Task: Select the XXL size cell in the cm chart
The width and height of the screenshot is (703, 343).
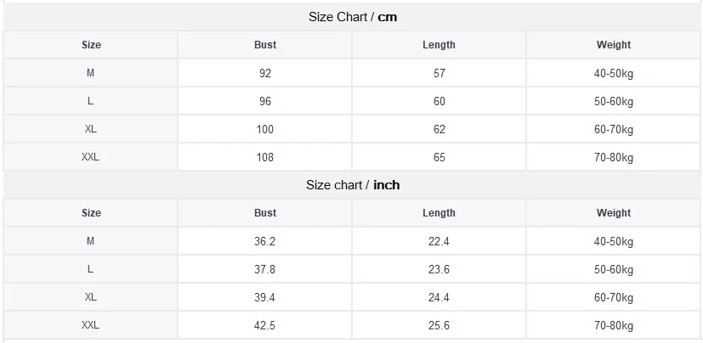Action: (91, 158)
